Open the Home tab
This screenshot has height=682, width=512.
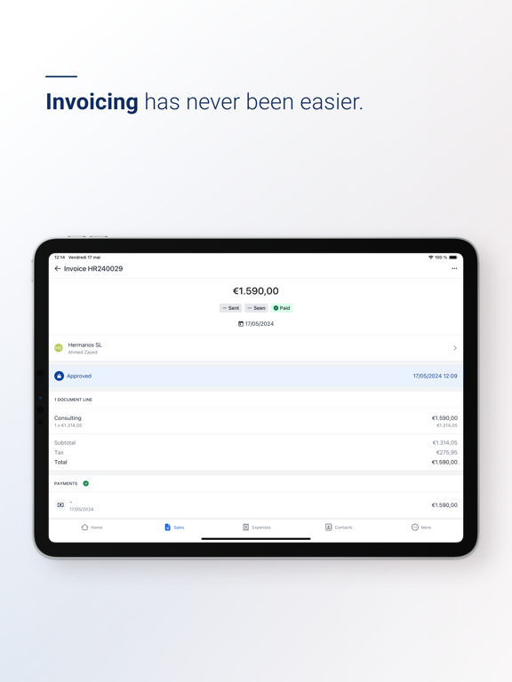click(x=92, y=527)
